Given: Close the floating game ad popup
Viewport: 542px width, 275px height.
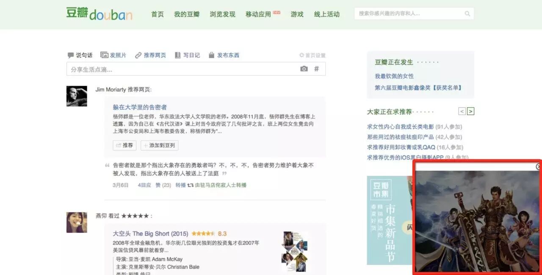Looking at the screenshot, I should tap(538, 166).
